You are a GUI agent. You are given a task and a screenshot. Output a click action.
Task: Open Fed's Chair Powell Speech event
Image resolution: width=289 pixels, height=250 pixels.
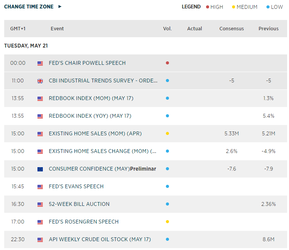click(x=87, y=63)
